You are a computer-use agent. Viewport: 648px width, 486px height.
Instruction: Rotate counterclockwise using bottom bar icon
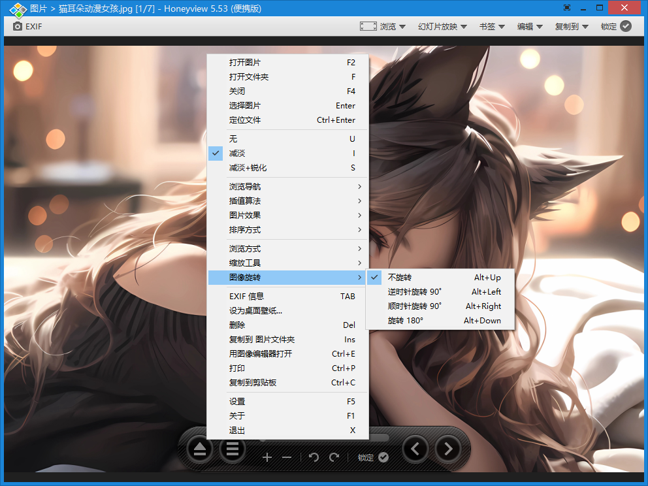(314, 457)
